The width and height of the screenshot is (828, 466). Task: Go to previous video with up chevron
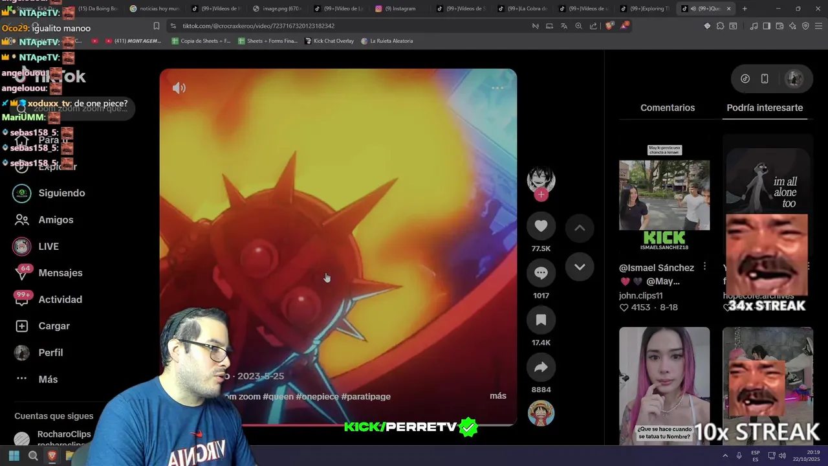pos(580,228)
